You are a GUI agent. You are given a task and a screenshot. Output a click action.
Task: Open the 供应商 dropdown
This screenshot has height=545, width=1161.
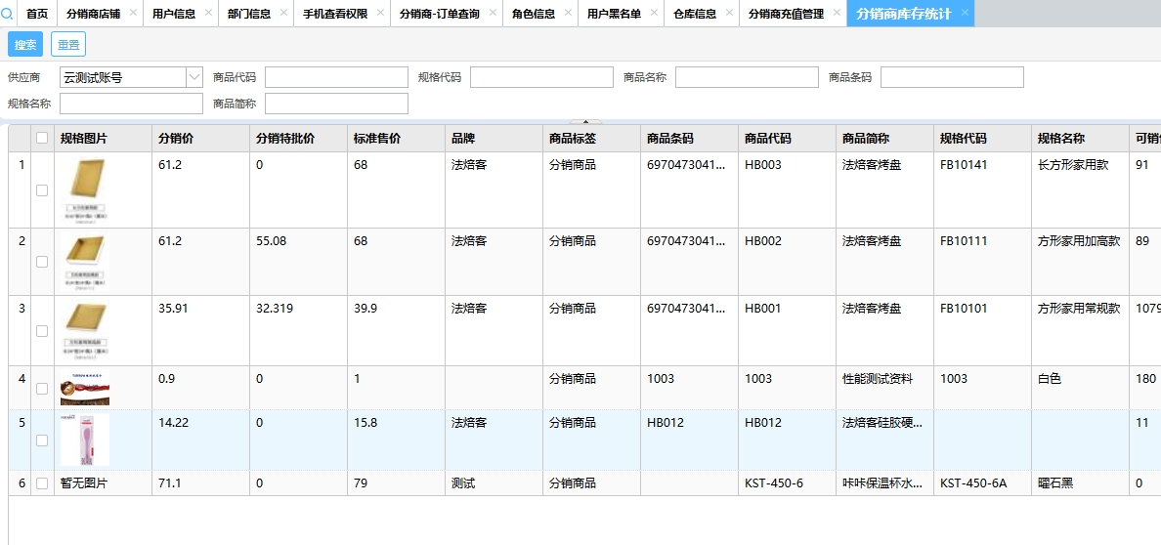pyautogui.click(x=193, y=77)
